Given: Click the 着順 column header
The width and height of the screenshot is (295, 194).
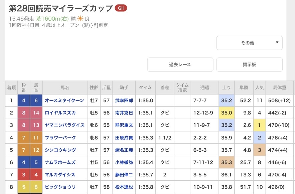Looking at the screenshot, I should 11,88.
